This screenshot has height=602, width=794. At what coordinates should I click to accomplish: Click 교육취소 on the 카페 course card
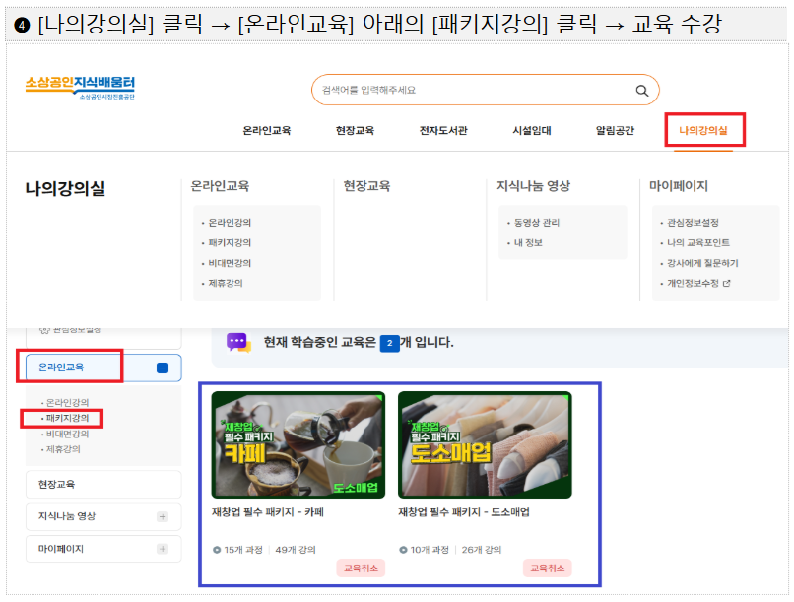(x=362, y=568)
